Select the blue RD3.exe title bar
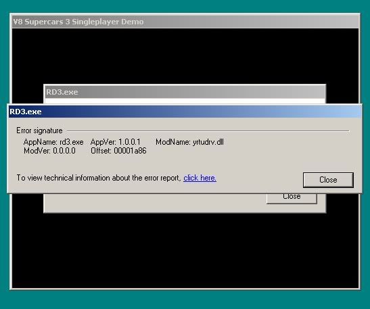This screenshot has height=309, width=370. (185, 112)
